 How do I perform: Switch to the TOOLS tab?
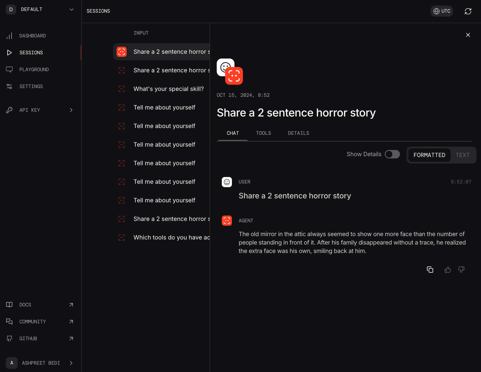[263, 133]
